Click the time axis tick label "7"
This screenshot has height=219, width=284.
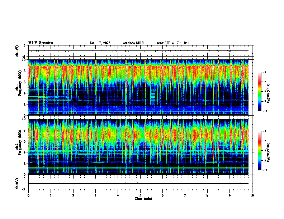[185, 195]
